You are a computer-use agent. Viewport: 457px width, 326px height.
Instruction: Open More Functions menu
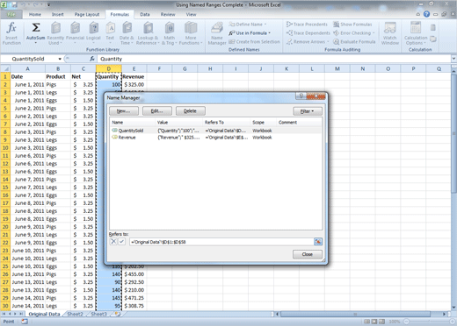click(x=191, y=33)
